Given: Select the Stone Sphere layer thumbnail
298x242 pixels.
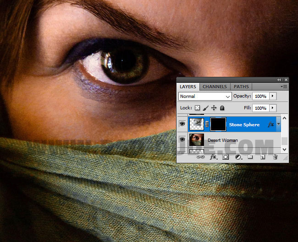Looking at the screenshot, I should [197, 124].
